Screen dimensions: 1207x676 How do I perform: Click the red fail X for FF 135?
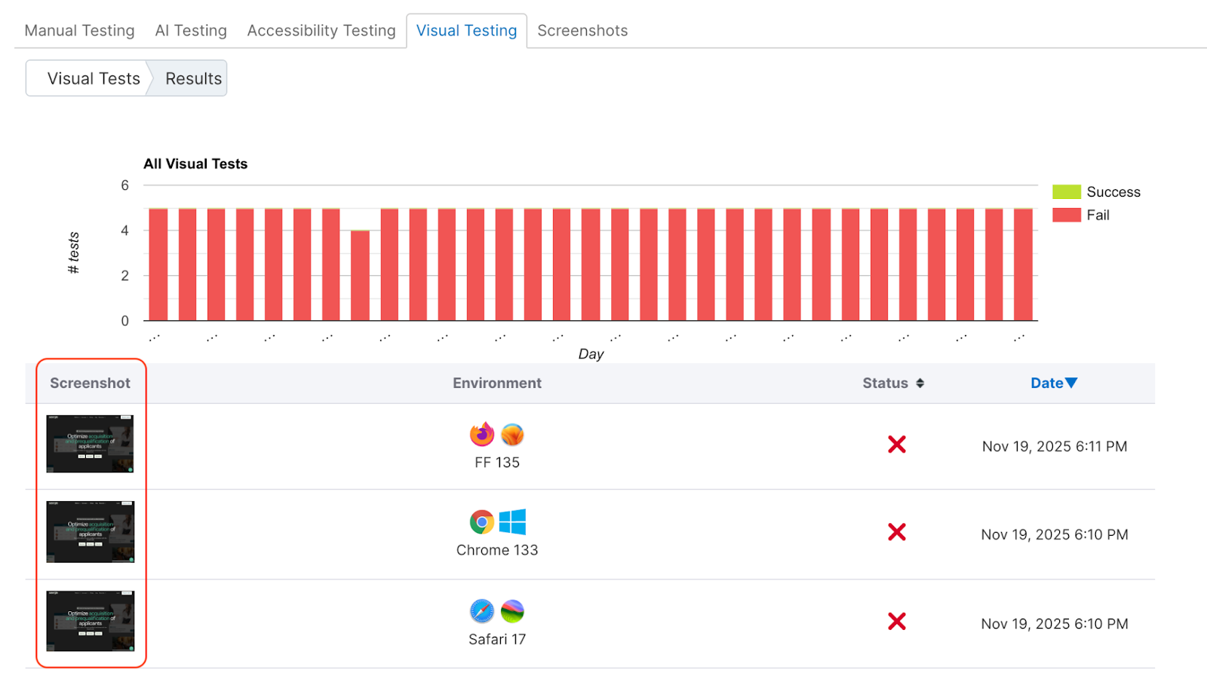(896, 445)
